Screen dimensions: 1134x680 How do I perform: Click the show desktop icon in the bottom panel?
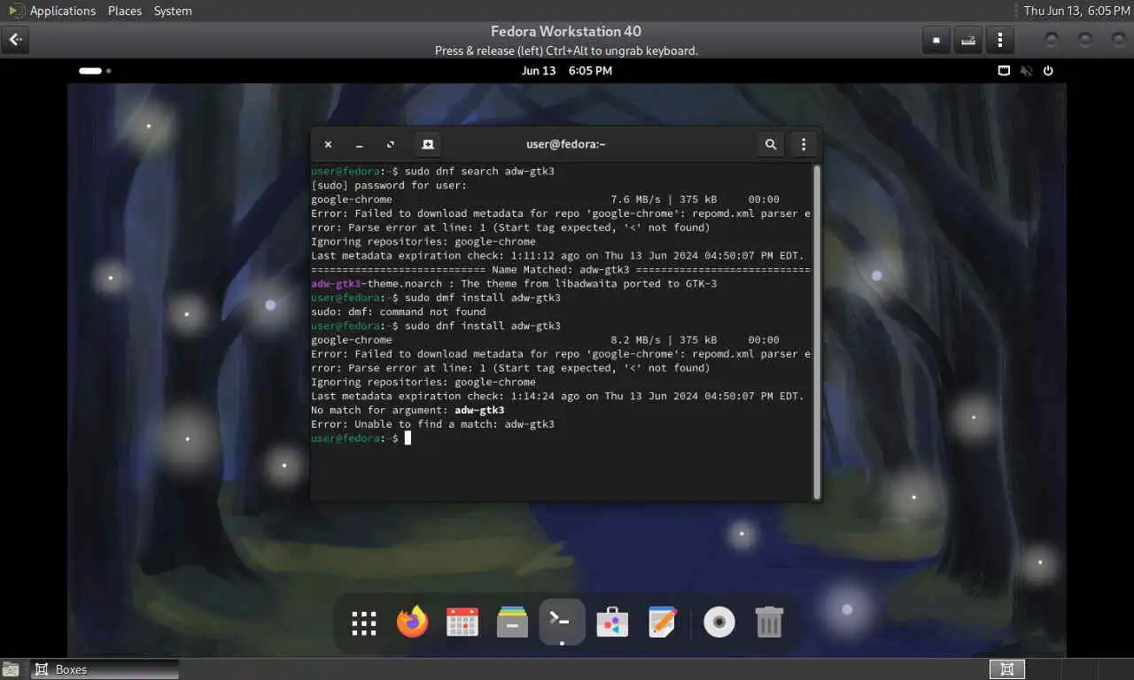pyautogui.click(x=11, y=669)
